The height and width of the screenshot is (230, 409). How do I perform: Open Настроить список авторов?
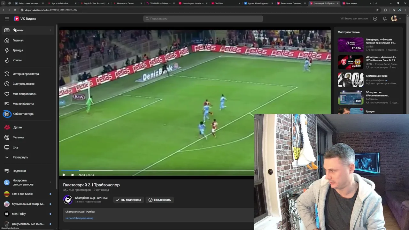coord(28,182)
